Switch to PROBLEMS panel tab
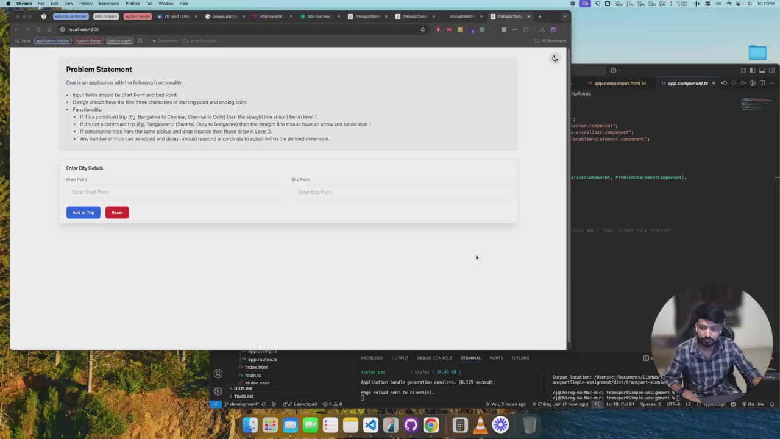Viewport: 780px width, 439px height. (372, 358)
